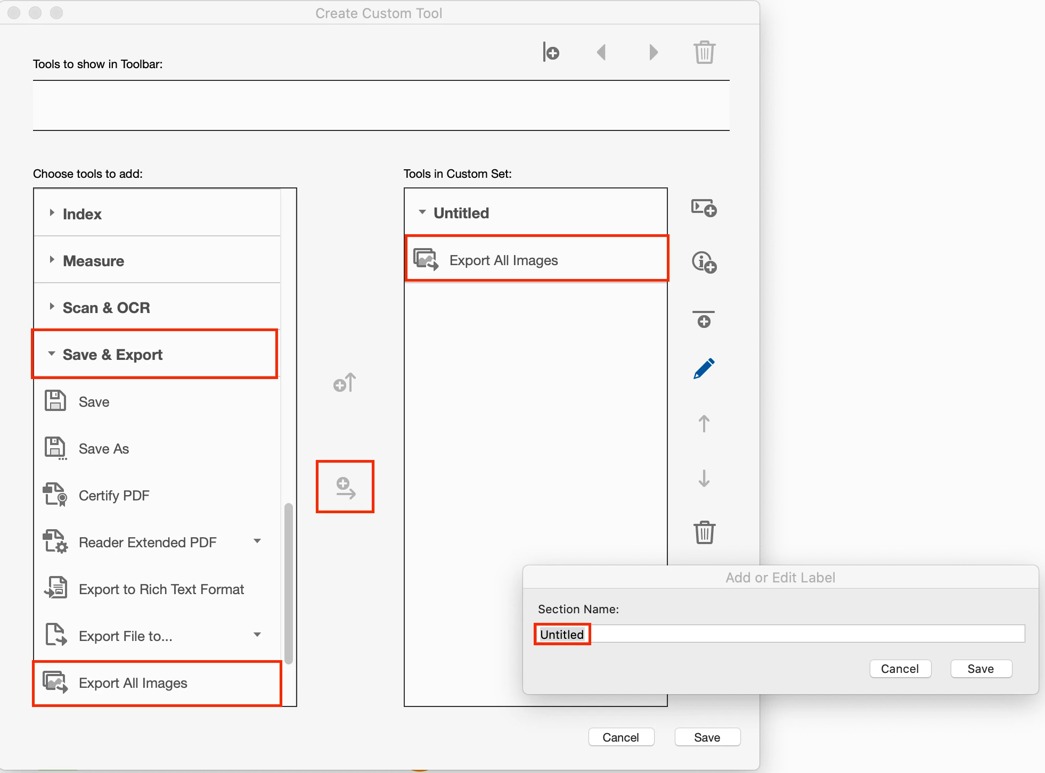Click the add divider line icon

(x=704, y=319)
